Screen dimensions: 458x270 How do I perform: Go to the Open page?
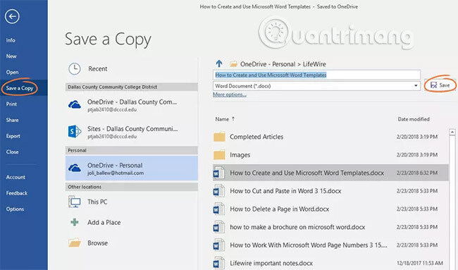pos(12,72)
